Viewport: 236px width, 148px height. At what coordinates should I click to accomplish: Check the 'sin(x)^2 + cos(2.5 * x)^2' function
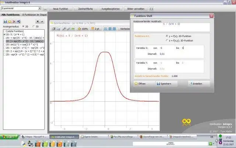pyautogui.click(x=4, y=44)
